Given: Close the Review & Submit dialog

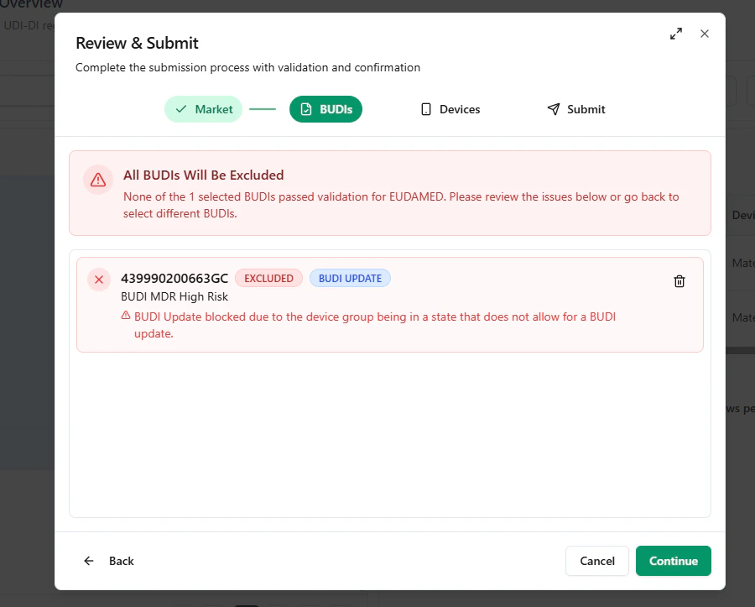Looking at the screenshot, I should tap(705, 34).
